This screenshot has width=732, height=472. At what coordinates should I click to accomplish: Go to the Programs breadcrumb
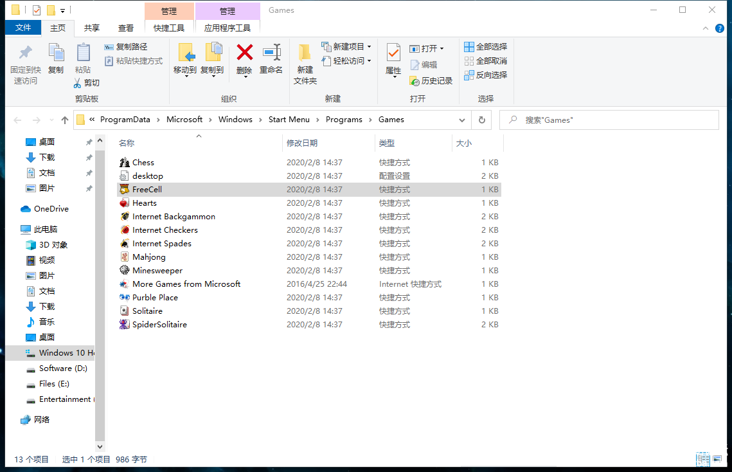(x=344, y=120)
